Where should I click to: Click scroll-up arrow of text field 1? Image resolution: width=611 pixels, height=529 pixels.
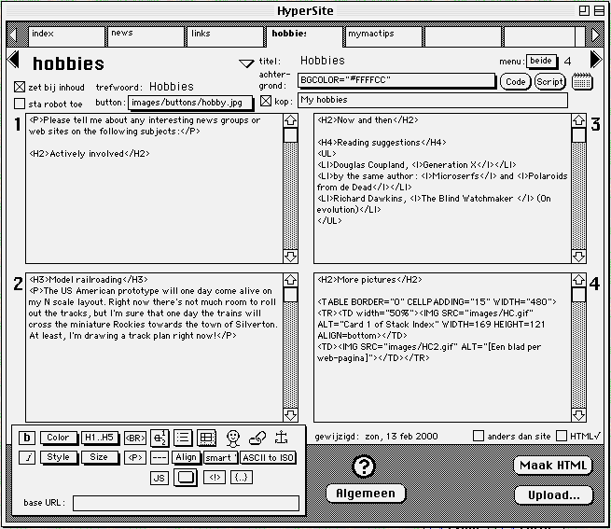290,120
